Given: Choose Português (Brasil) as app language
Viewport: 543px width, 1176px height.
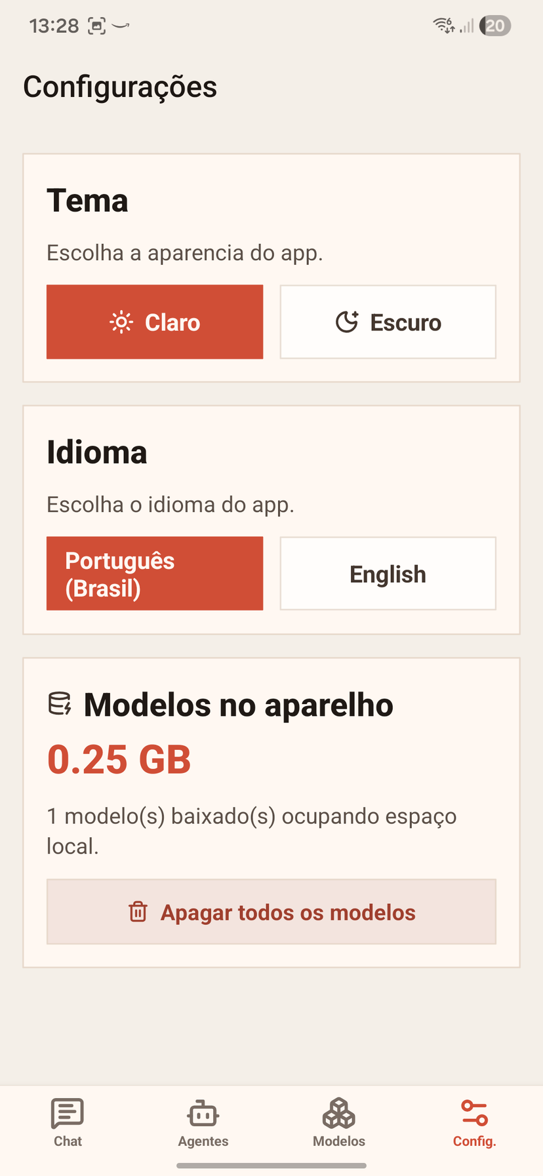Looking at the screenshot, I should [155, 574].
